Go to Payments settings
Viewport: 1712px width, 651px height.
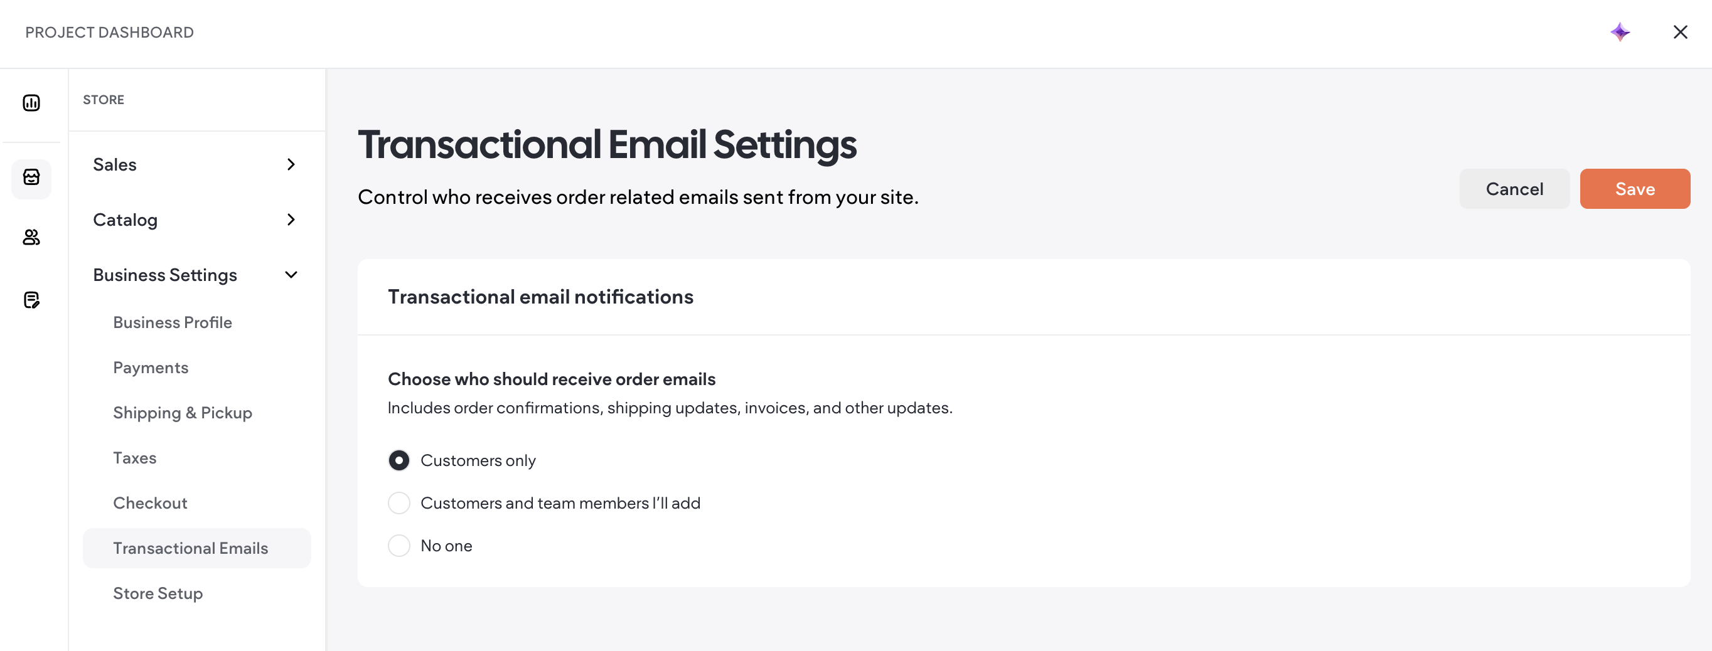pos(150,368)
